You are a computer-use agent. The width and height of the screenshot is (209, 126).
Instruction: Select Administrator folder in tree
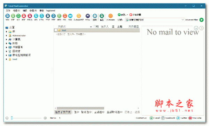click(x=19, y=36)
